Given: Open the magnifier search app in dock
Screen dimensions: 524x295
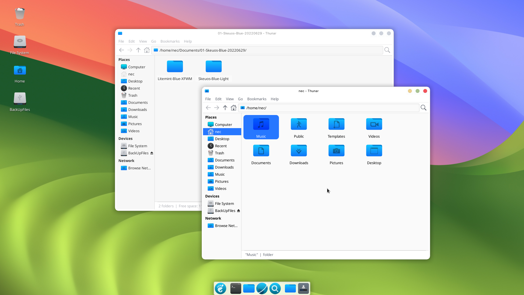Looking at the screenshot, I should pos(275,288).
